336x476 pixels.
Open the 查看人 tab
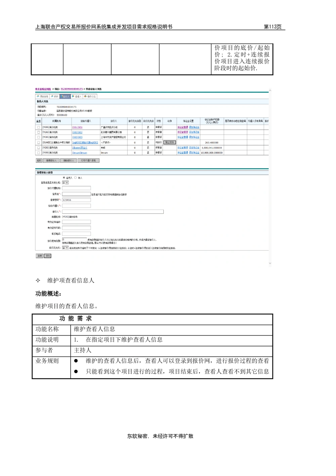77,97
